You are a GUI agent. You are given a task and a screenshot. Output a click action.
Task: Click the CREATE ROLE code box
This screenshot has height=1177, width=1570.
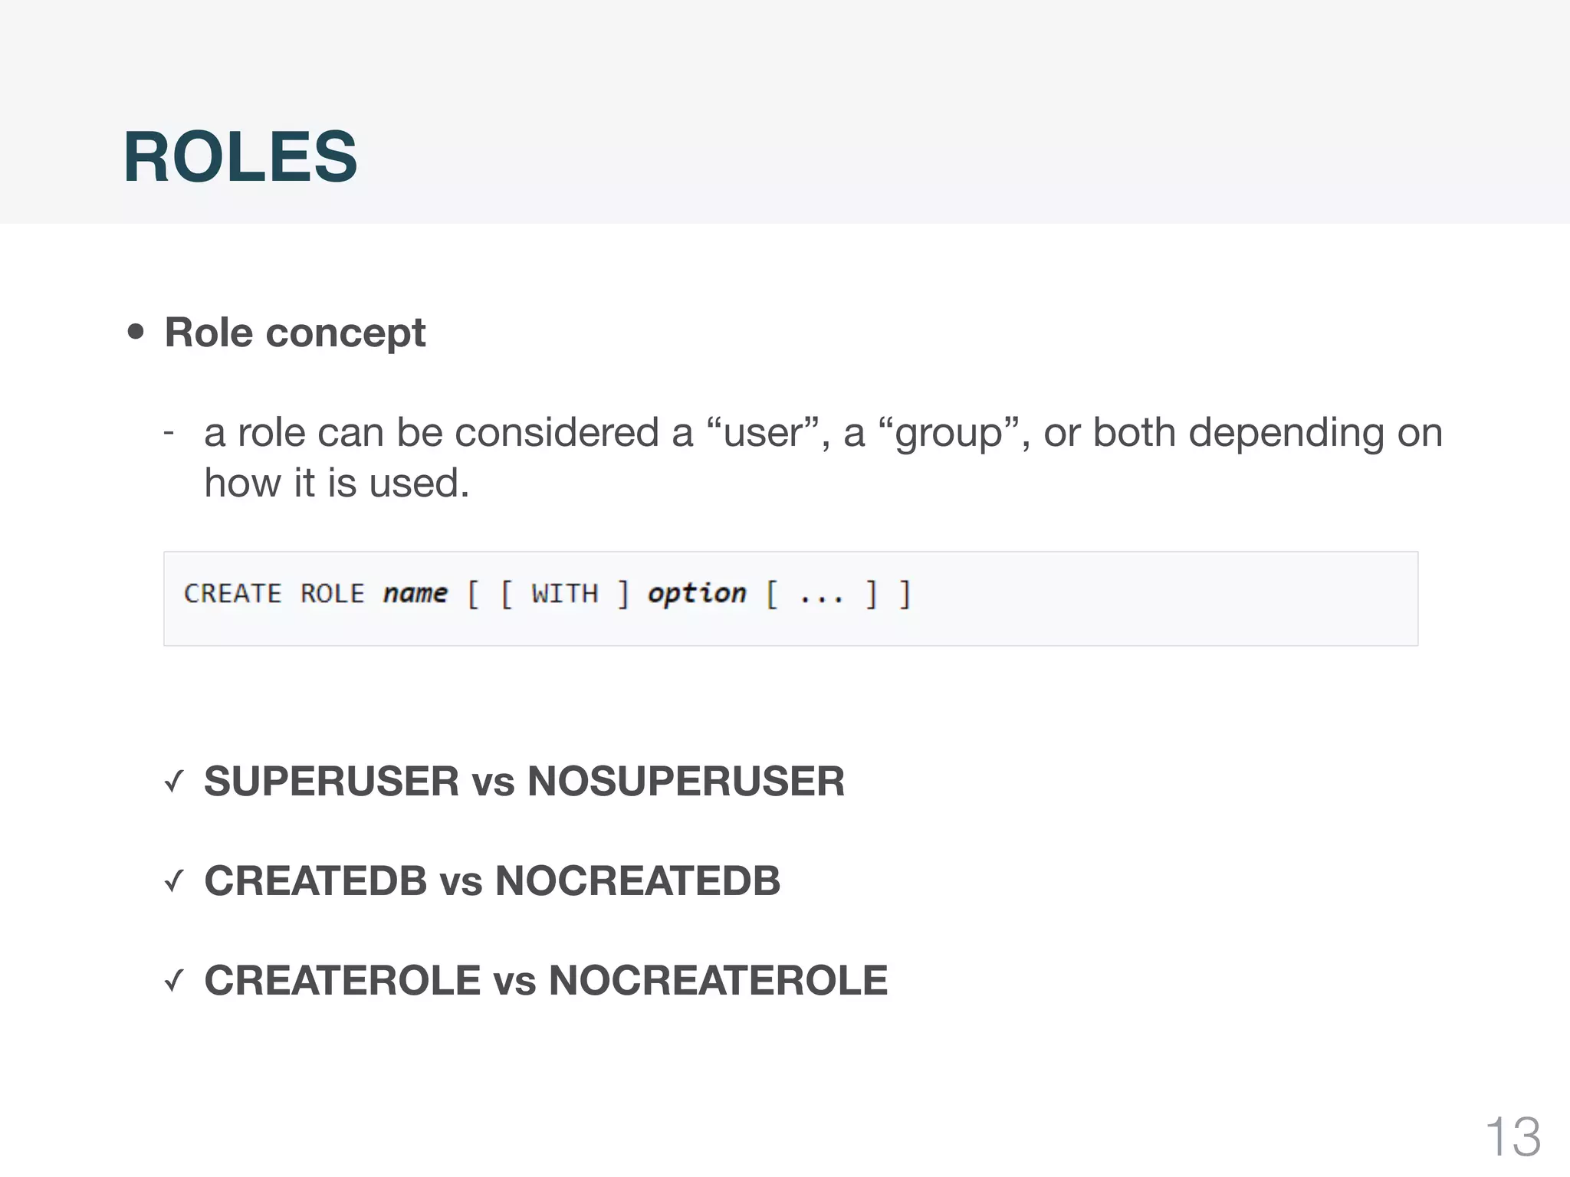tap(790, 598)
